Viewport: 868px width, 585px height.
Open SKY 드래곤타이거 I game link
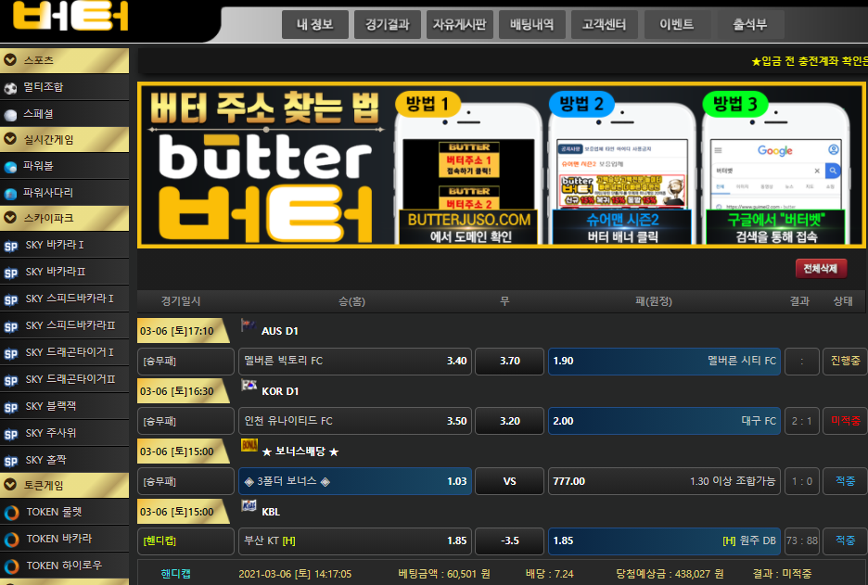(70, 352)
